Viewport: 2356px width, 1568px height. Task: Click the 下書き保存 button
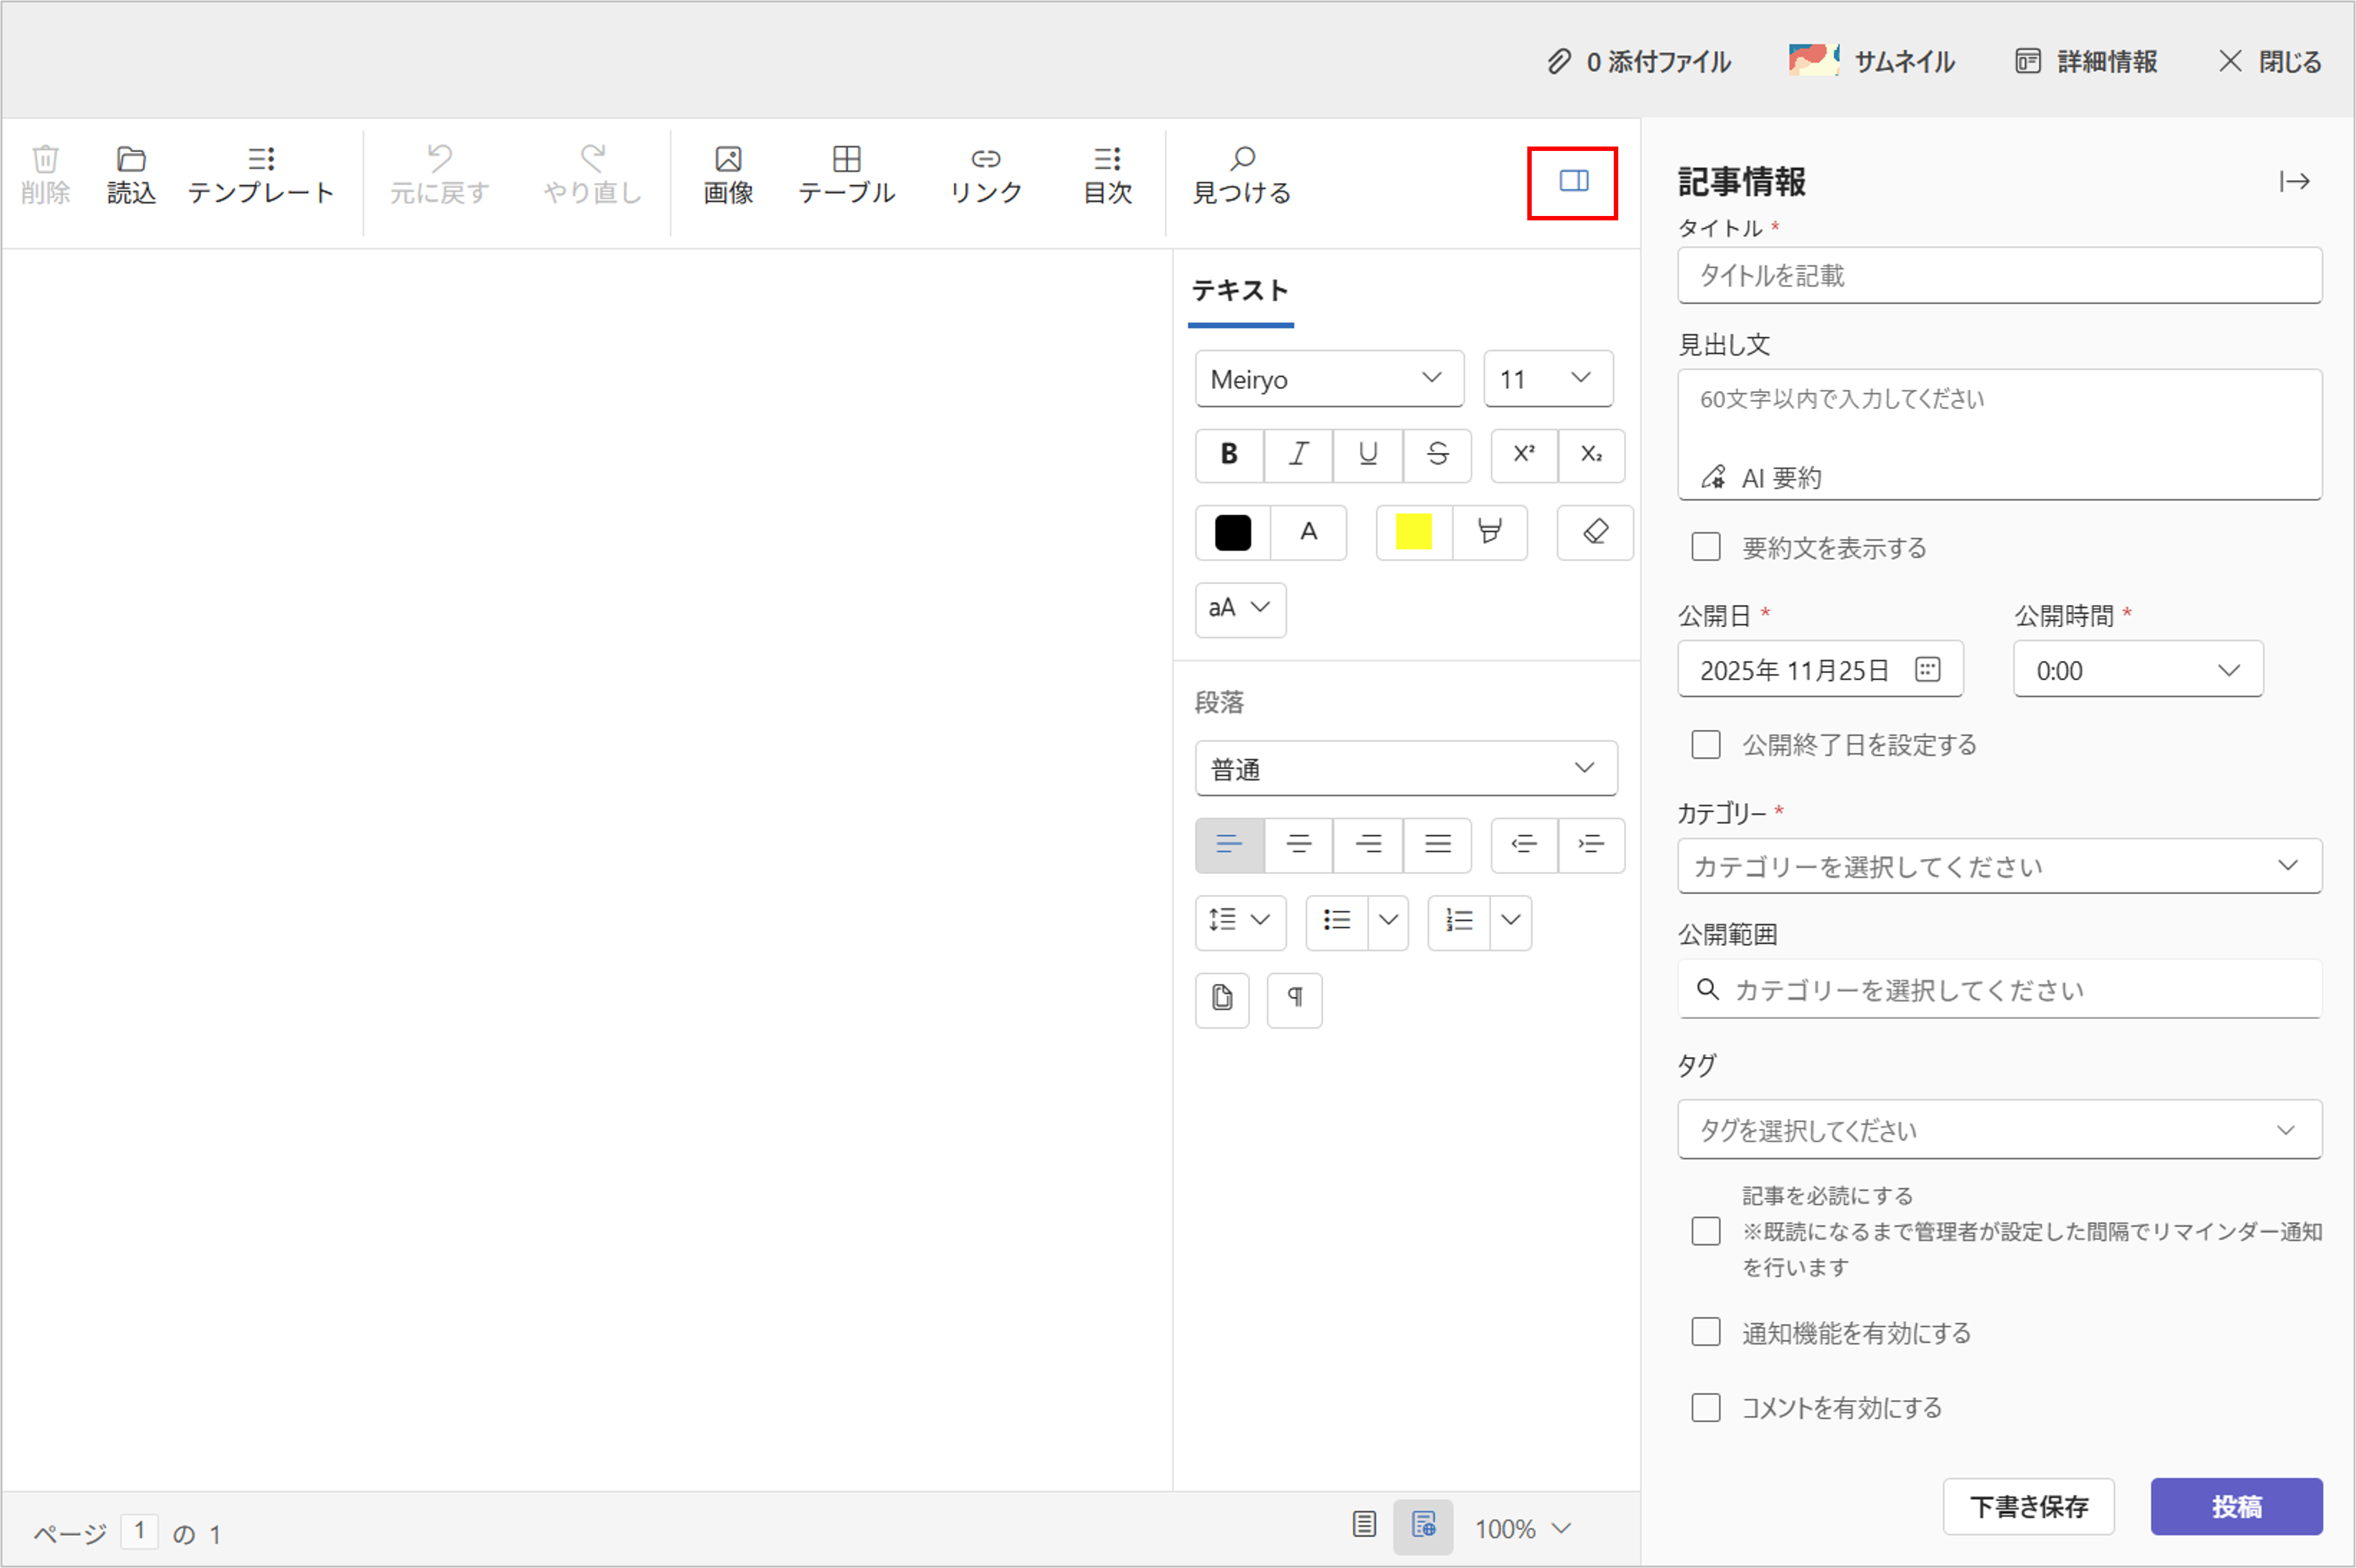(2028, 1506)
